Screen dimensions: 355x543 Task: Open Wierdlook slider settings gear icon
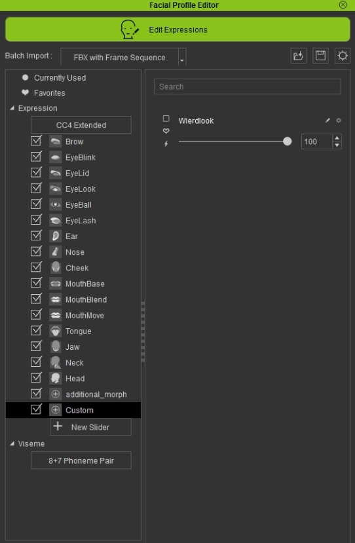(339, 121)
